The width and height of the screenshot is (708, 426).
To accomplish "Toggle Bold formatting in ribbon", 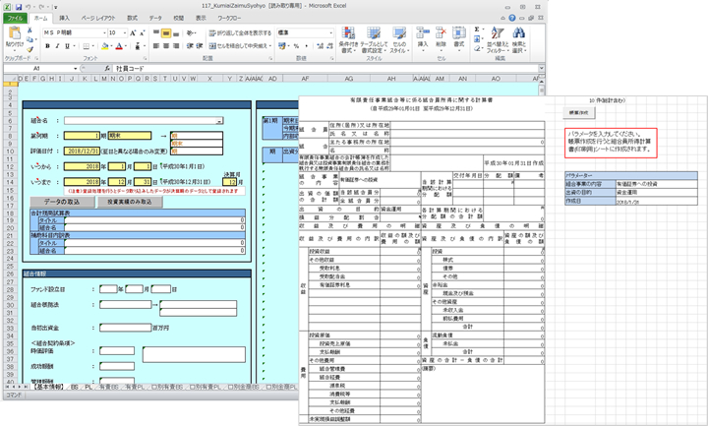I will click(47, 46).
